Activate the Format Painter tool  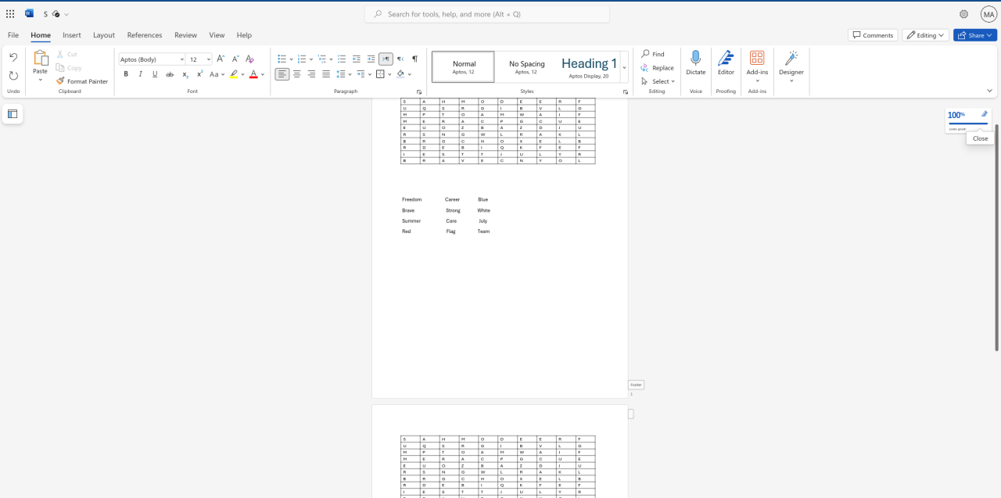pyautogui.click(x=82, y=81)
